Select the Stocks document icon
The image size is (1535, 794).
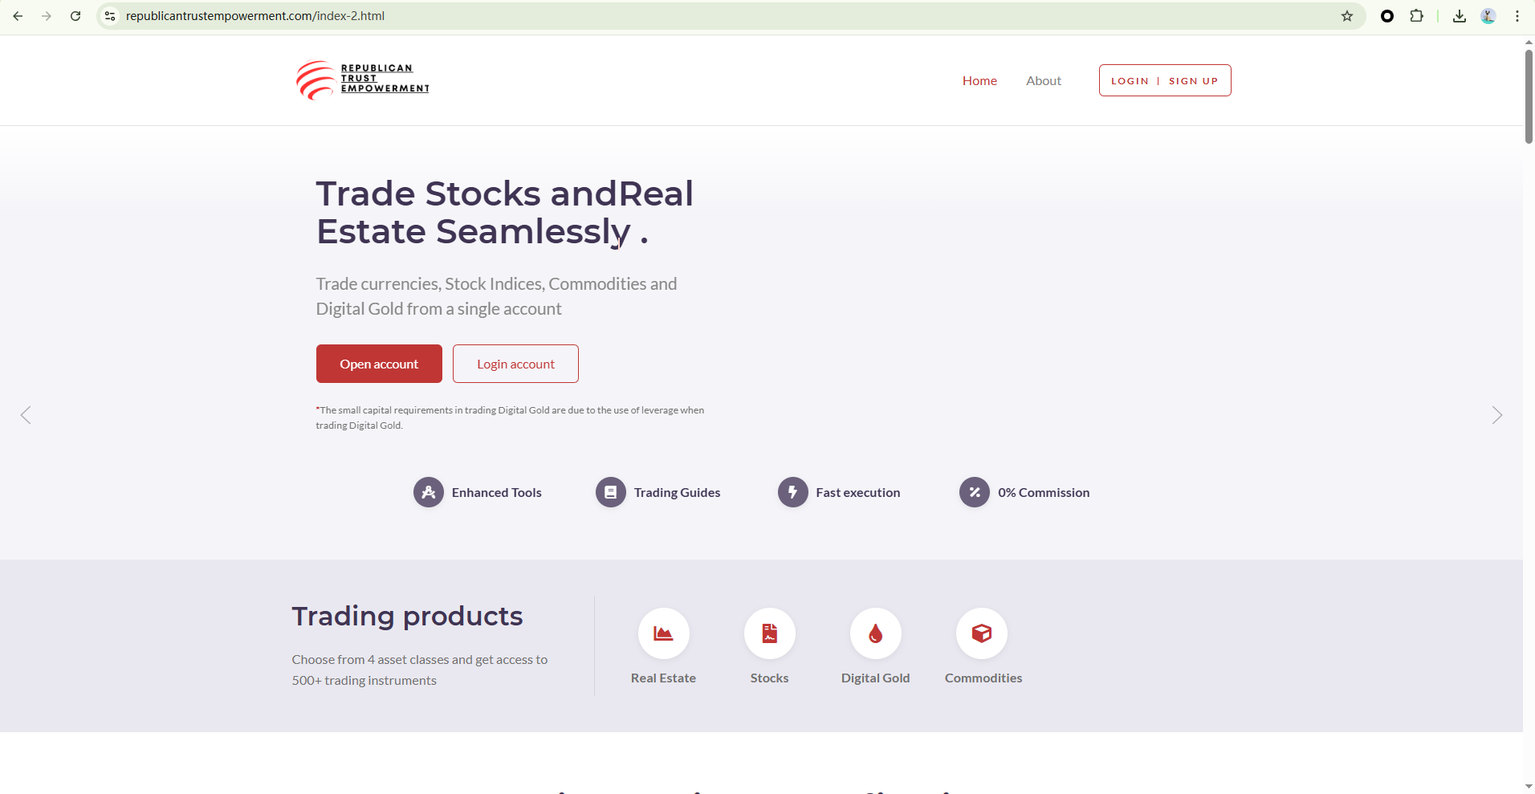(x=769, y=633)
